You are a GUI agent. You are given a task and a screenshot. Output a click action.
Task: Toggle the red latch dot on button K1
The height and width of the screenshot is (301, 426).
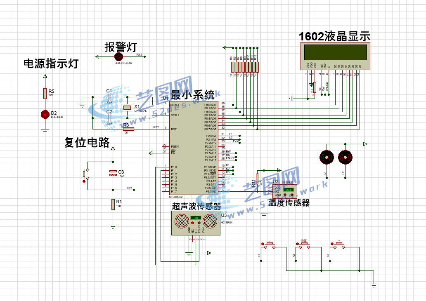point(263,244)
